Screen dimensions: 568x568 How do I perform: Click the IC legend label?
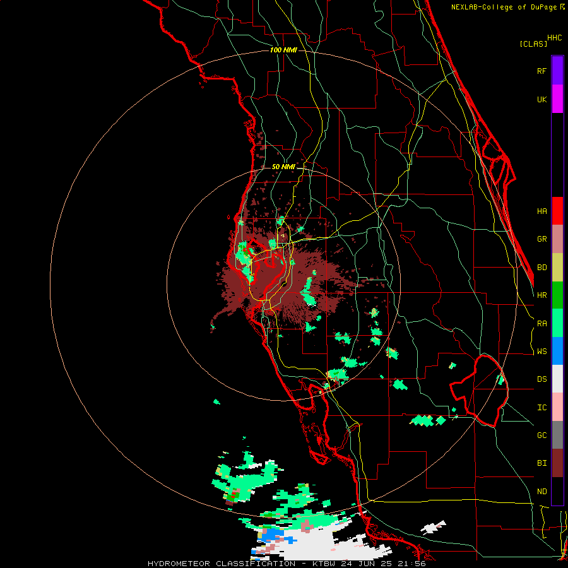[x=541, y=408]
